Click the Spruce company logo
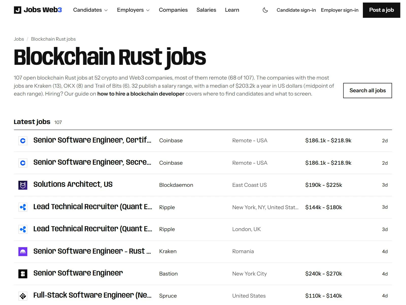This screenshot has width=406, height=305. tap(23, 296)
